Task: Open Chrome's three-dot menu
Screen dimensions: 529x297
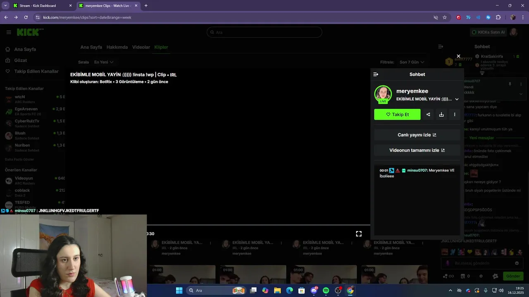Action: point(523,17)
